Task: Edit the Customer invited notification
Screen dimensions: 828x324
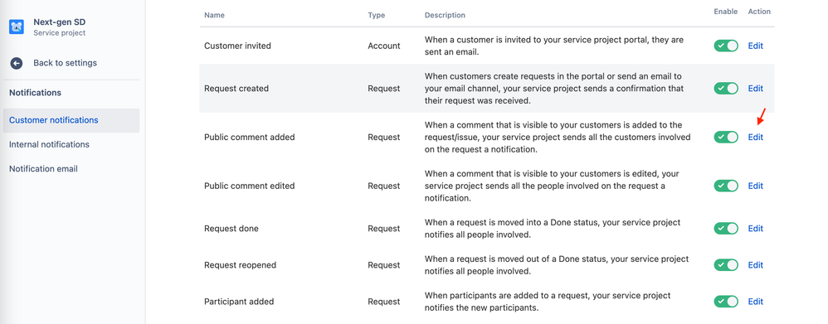Action: click(755, 46)
